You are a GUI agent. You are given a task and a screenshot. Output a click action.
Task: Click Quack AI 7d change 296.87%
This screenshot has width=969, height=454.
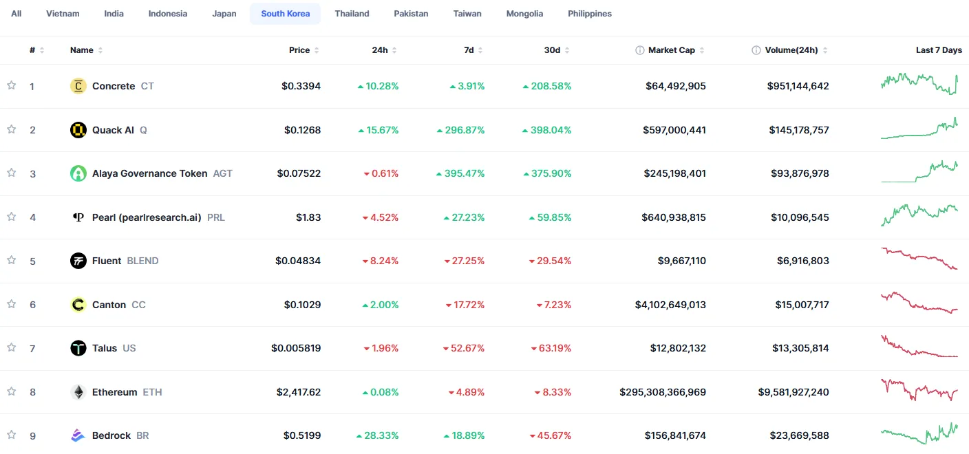tap(460, 130)
